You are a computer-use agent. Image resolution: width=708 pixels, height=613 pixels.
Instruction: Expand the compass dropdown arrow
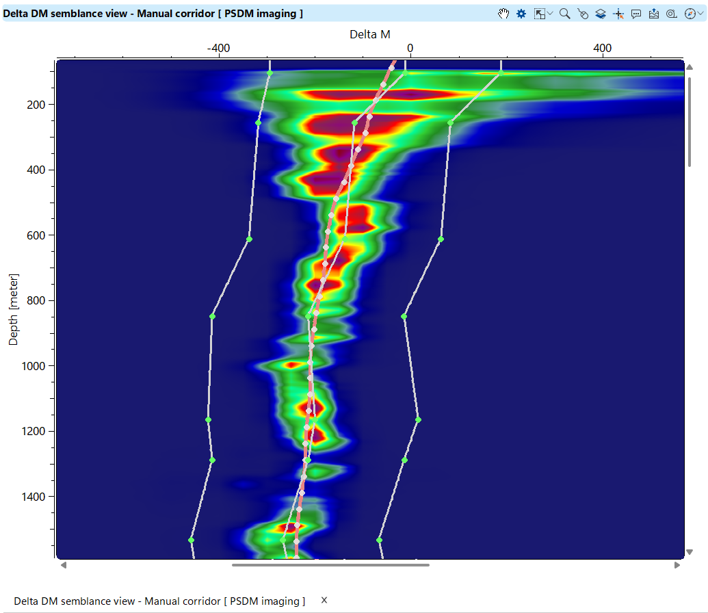point(700,14)
